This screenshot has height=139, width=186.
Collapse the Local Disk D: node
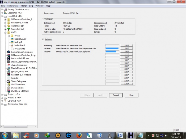click(x=2, y=16)
